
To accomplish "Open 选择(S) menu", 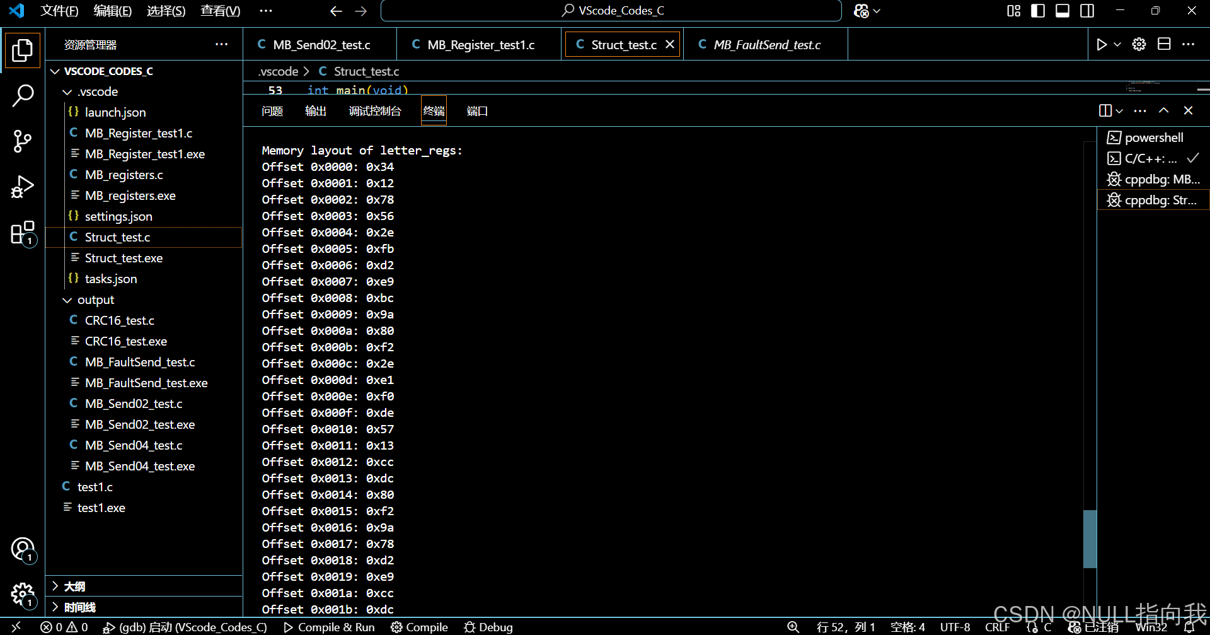I will pyautogui.click(x=166, y=11).
